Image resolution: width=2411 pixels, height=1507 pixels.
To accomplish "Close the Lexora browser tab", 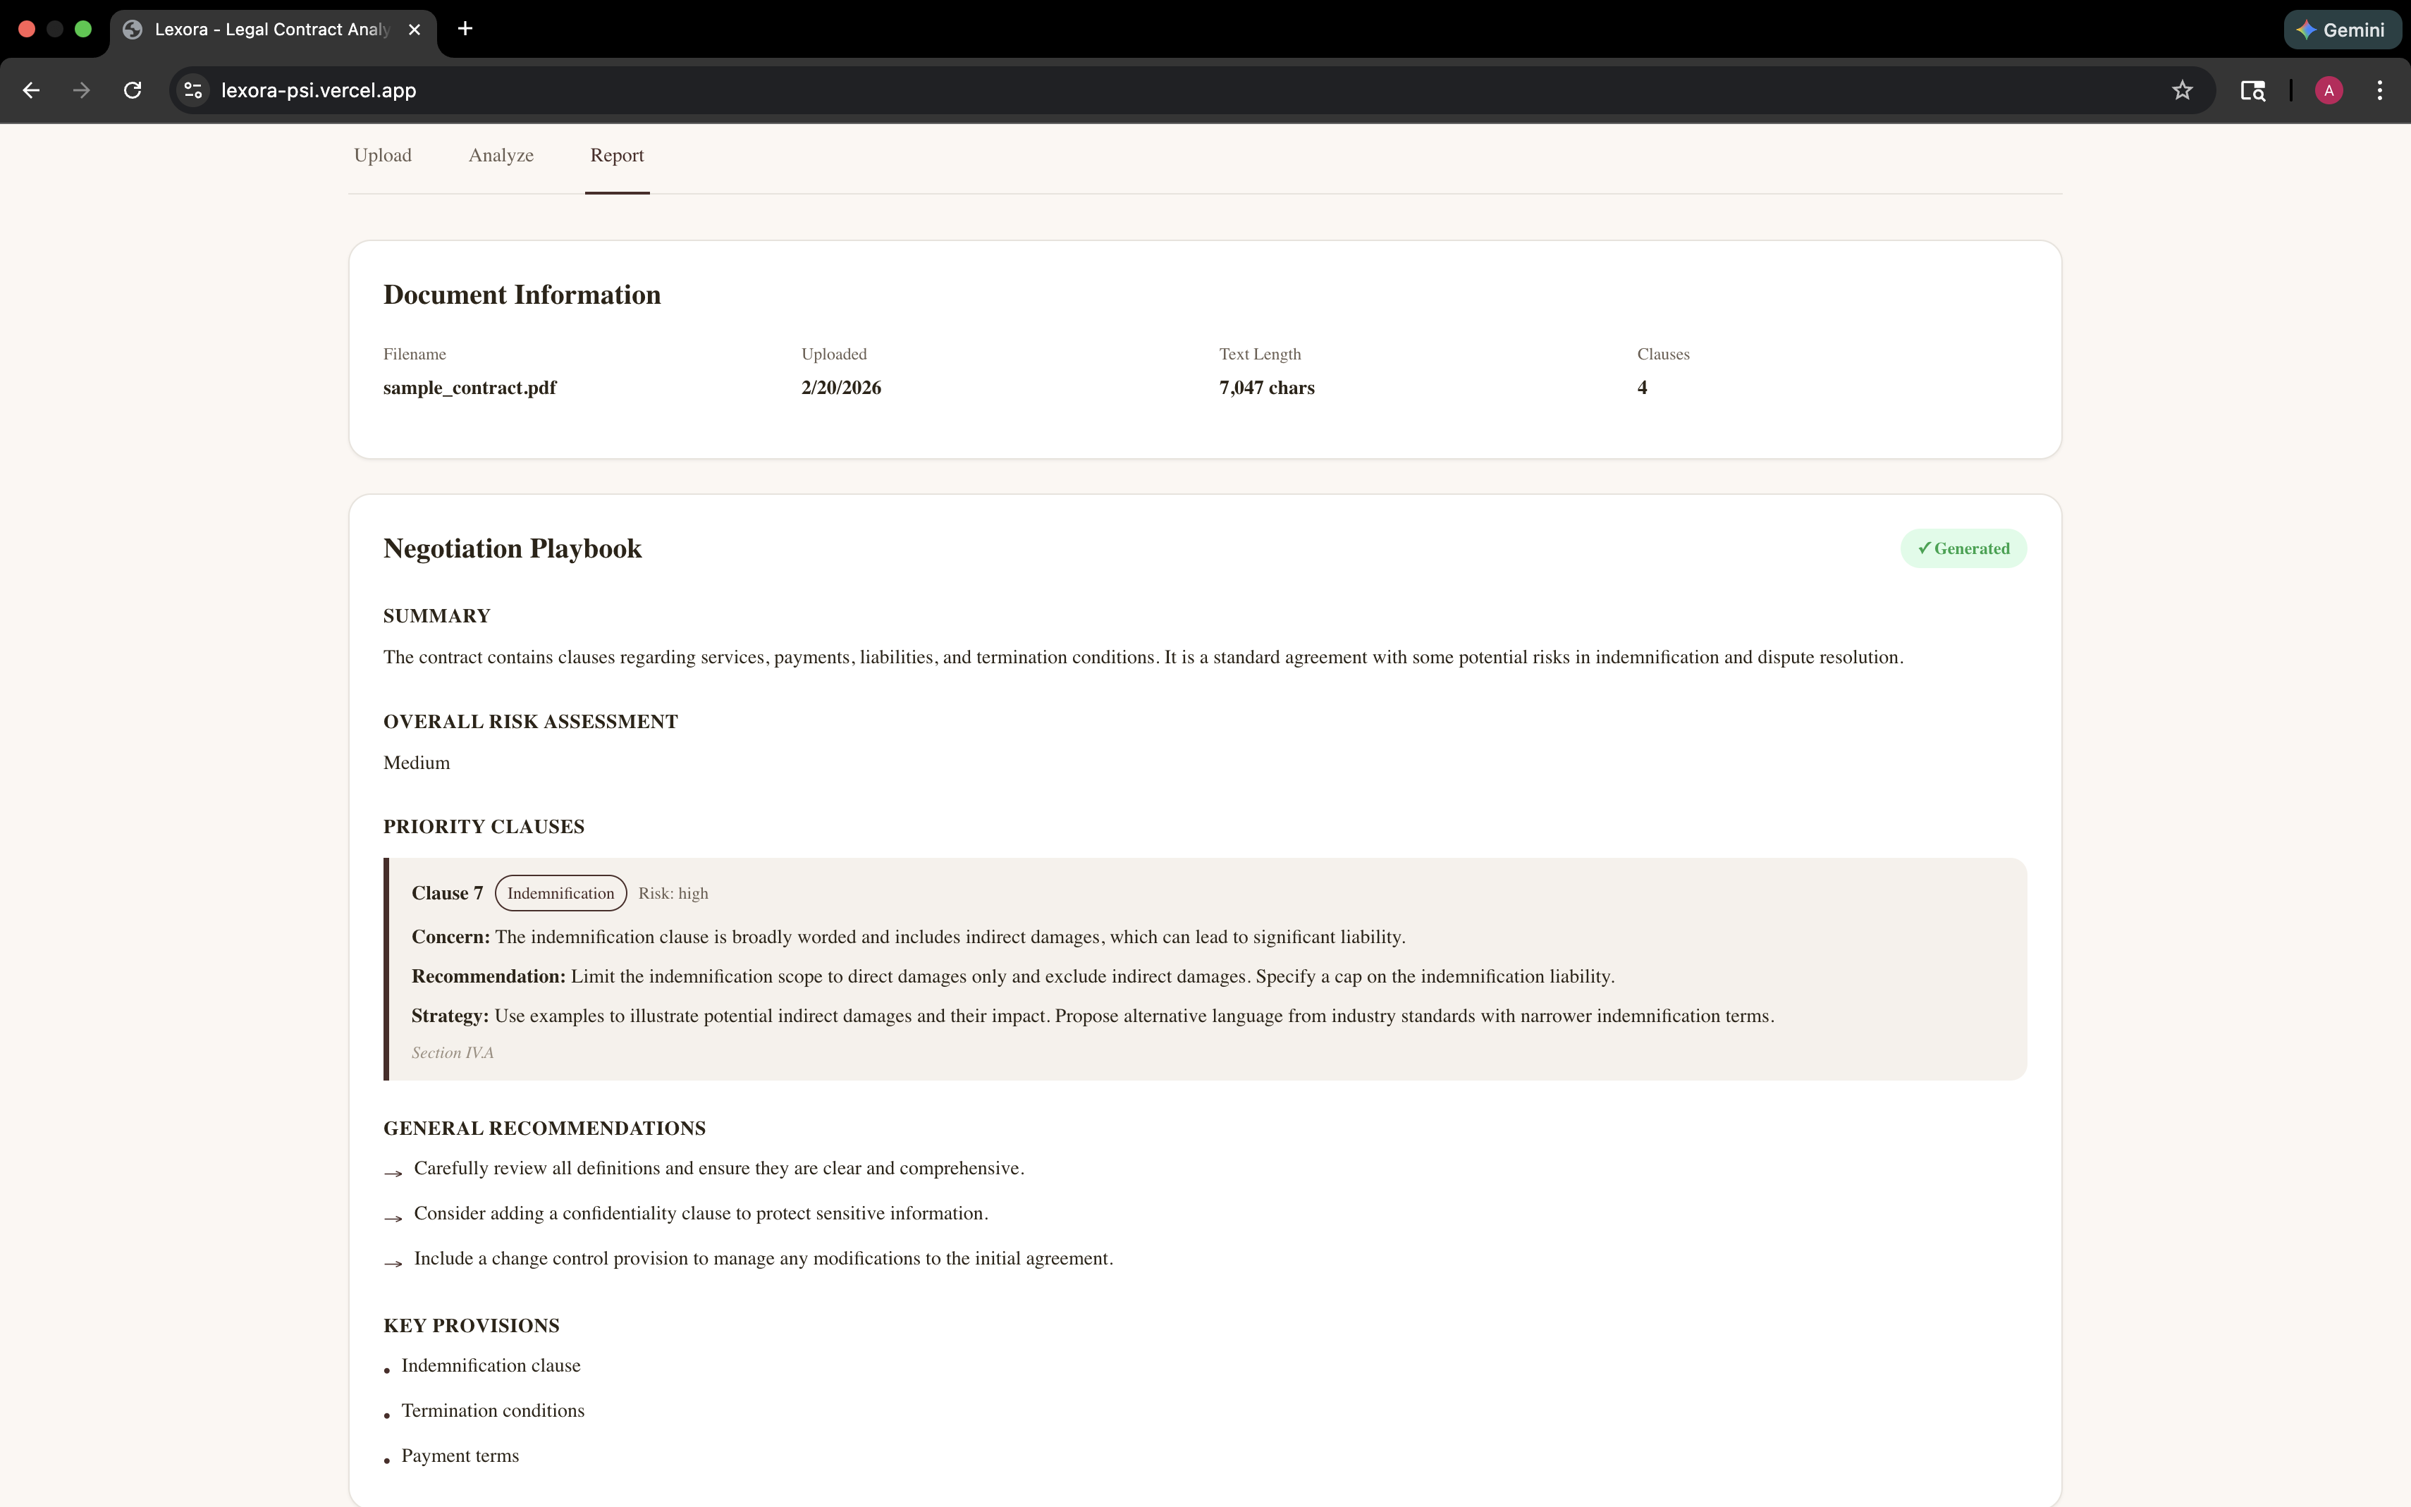I will tap(415, 30).
